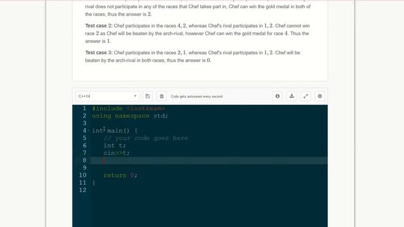Click the trash icon to clear code
The height and width of the screenshot is (227, 404).
162,96
